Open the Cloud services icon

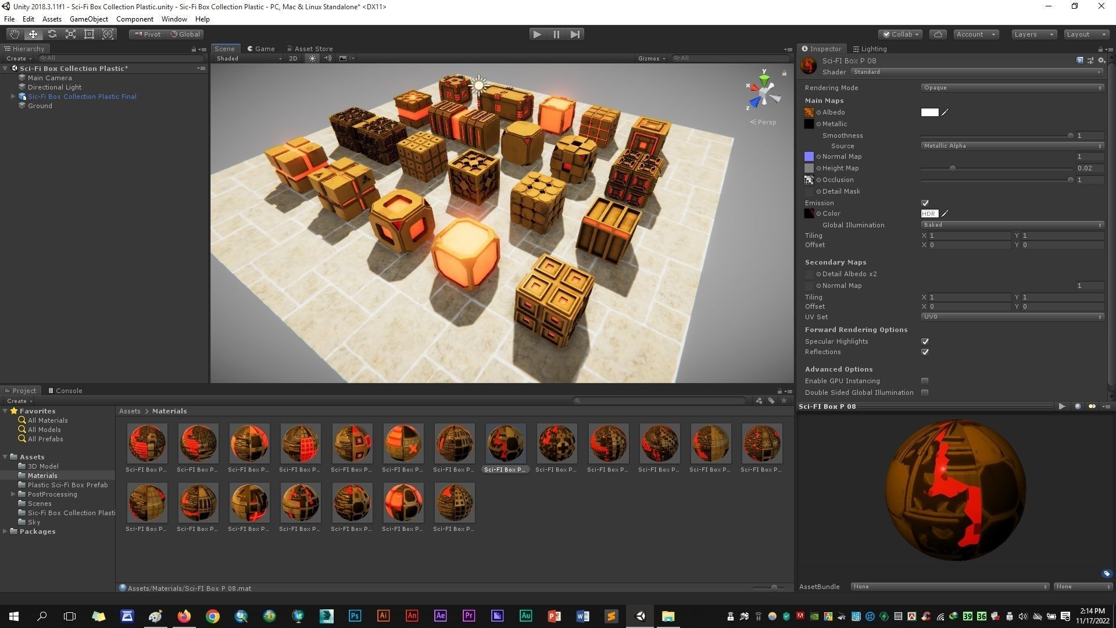[938, 34]
